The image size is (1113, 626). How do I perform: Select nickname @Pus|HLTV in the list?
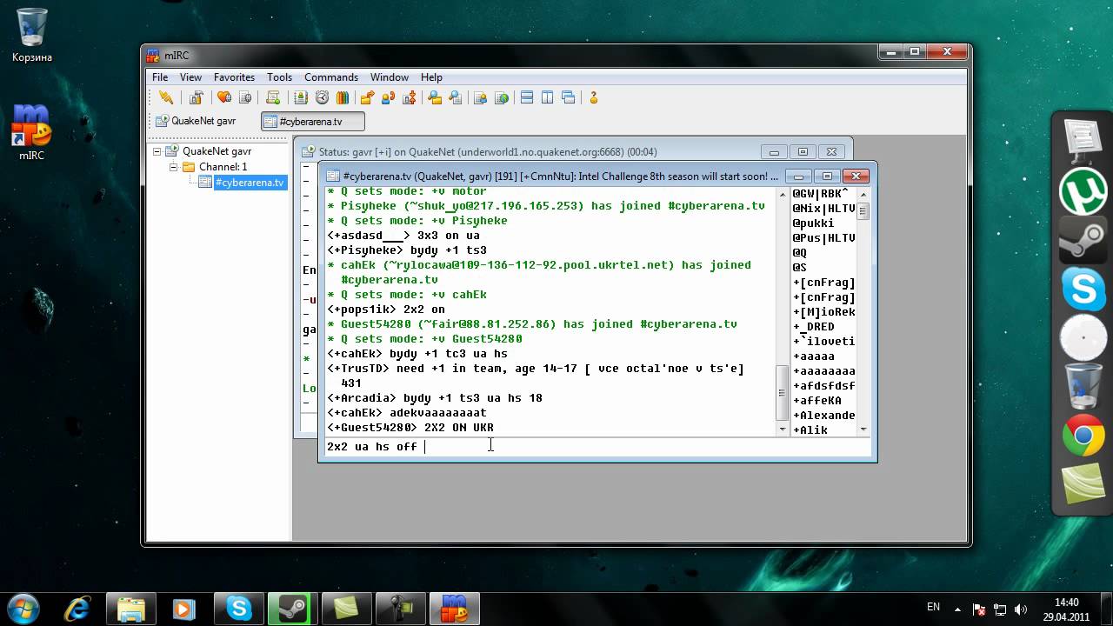point(823,238)
